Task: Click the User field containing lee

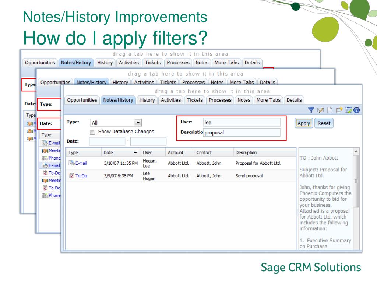Action: click(242, 122)
